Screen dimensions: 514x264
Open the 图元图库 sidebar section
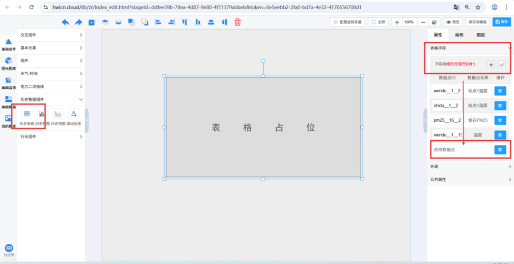[x=8, y=63]
